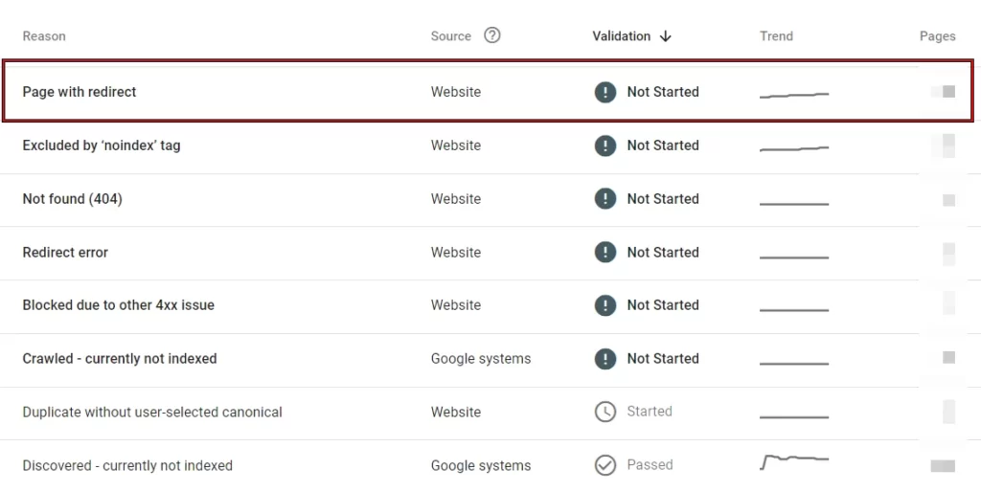Click Started status for Duplicate canonical row

(x=650, y=412)
